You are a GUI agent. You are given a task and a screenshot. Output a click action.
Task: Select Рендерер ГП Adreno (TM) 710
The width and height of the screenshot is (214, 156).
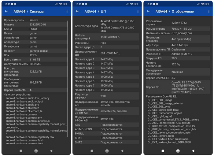coord(178,54)
